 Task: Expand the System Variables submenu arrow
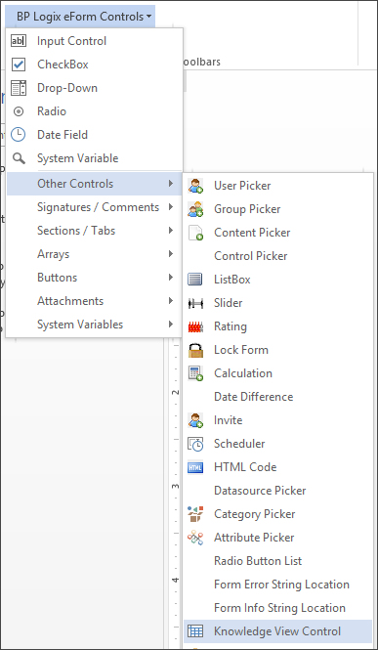click(x=171, y=325)
